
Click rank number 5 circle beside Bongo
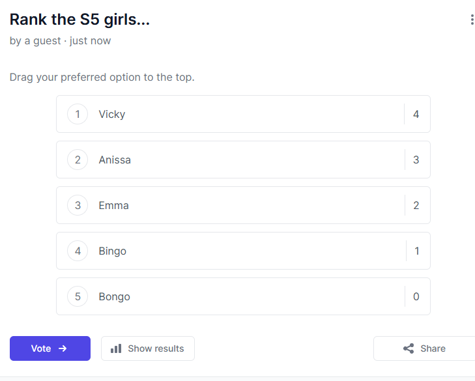[x=78, y=297]
